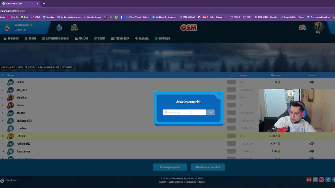
Task: Open Discord link in footer
Action: [x=315, y=180]
